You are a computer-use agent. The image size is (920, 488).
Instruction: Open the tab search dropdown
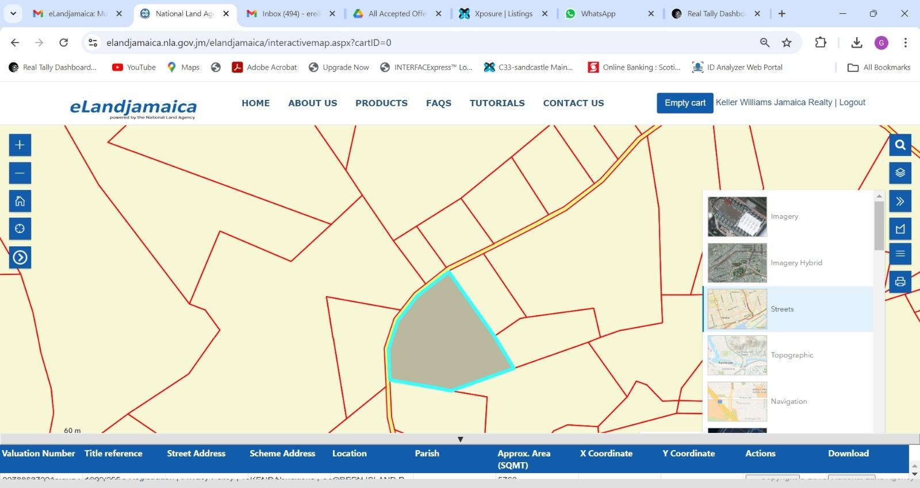13,14
